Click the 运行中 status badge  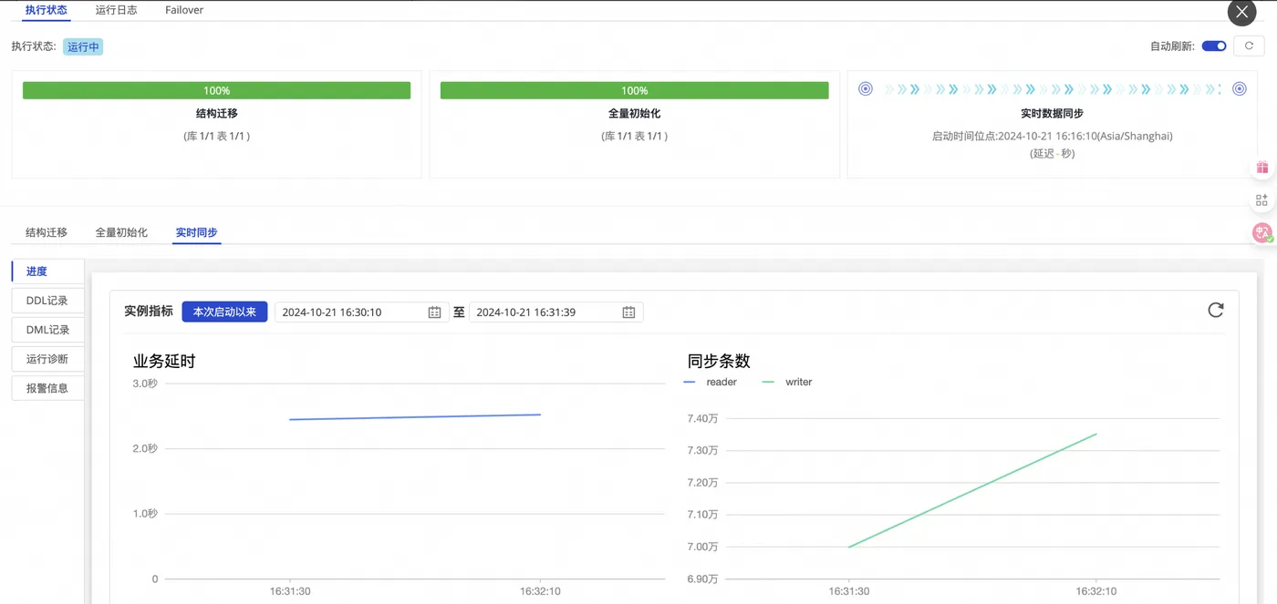point(83,46)
